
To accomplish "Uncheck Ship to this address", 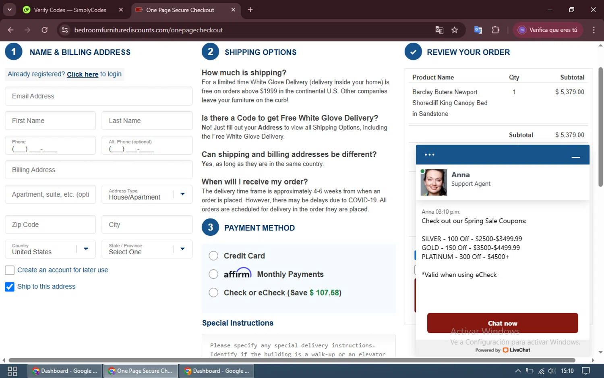I will point(10,287).
